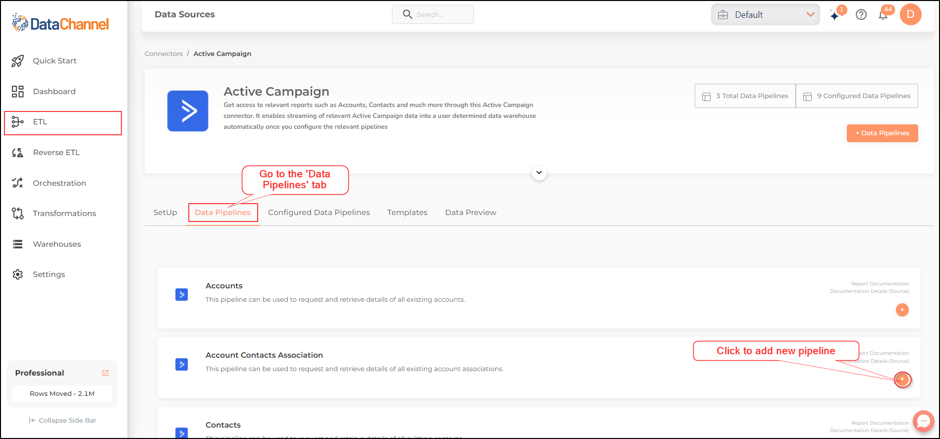Click the Active Campaign connector logo
Screen dimensions: 940x439
tap(188, 111)
